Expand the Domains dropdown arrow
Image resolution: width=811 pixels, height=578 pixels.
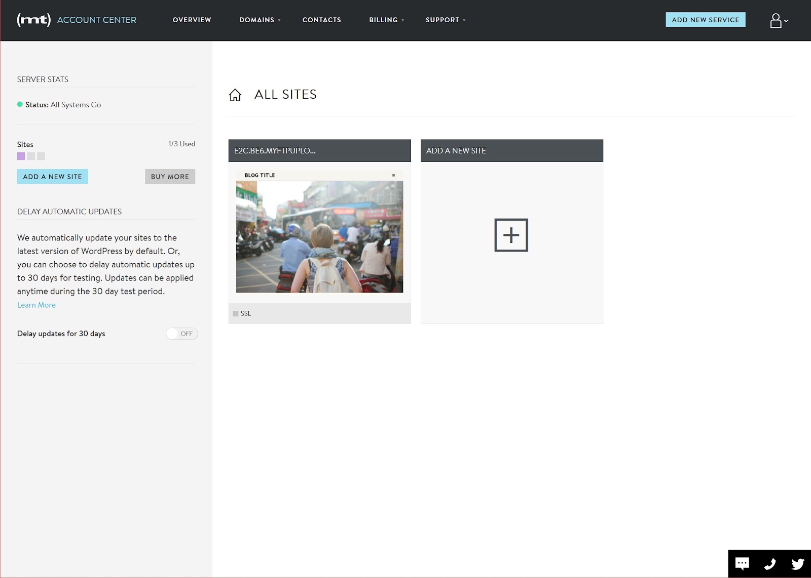(x=279, y=20)
